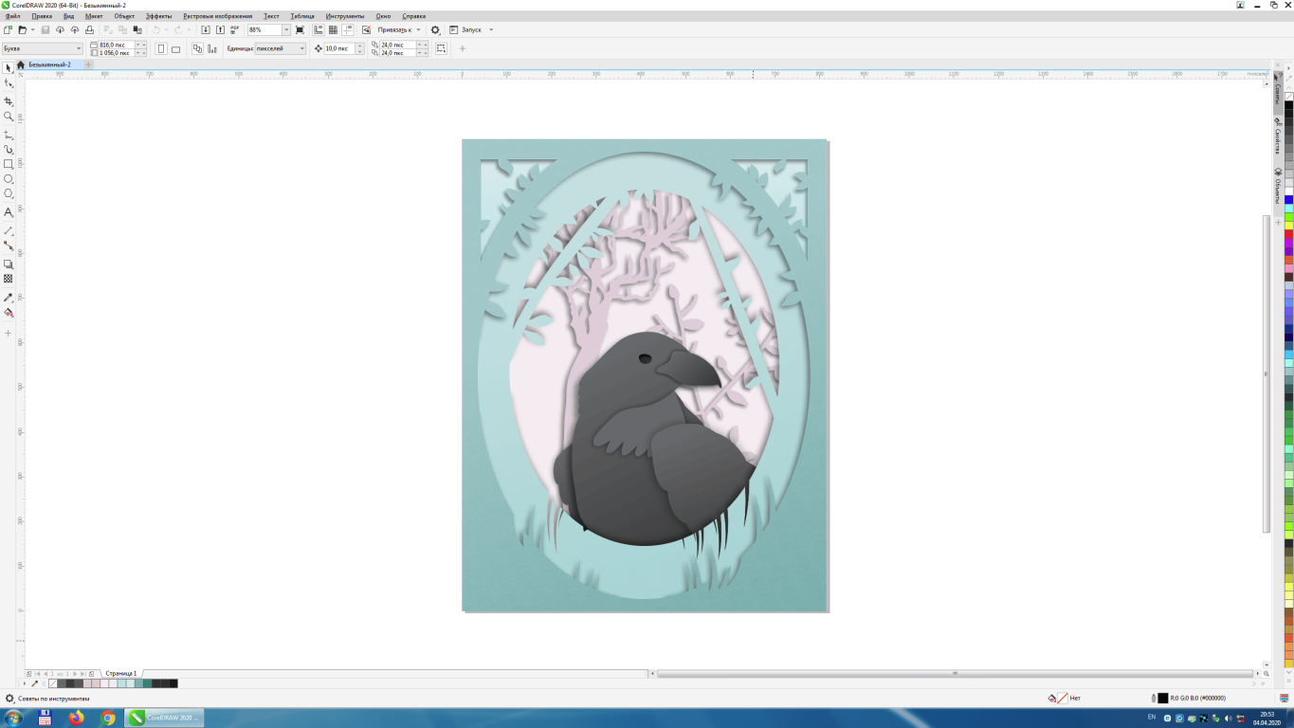This screenshot has width=1294, height=728.
Task: Click the Print icon in toolbar
Action: 89,30
